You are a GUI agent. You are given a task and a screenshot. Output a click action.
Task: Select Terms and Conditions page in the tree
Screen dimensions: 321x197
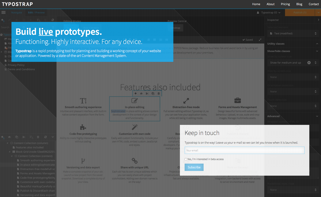pyautogui.click(x=21, y=69)
